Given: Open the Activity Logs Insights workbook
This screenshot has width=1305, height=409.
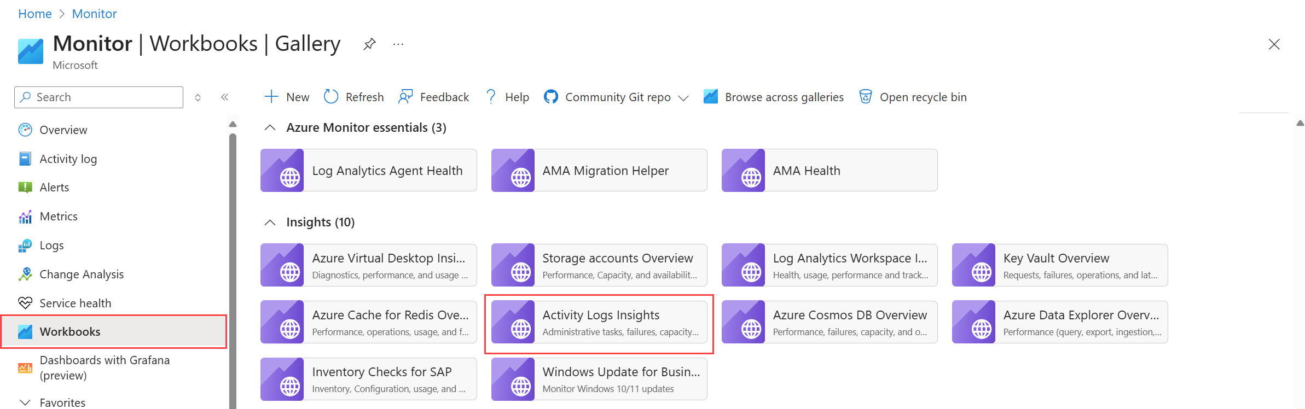Looking at the screenshot, I should click(x=599, y=322).
